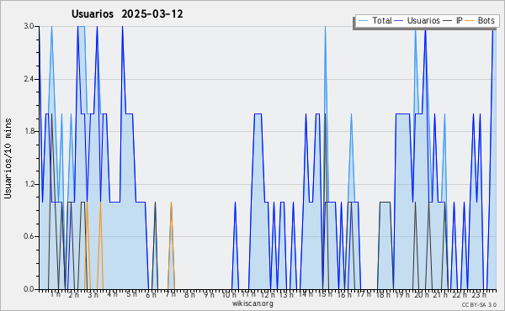This screenshot has width=505, height=311.
Task: Click the '23 h' x-axis label
Action: (x=479, y=295)
